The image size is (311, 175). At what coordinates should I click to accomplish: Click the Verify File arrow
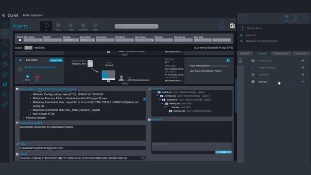302,74
